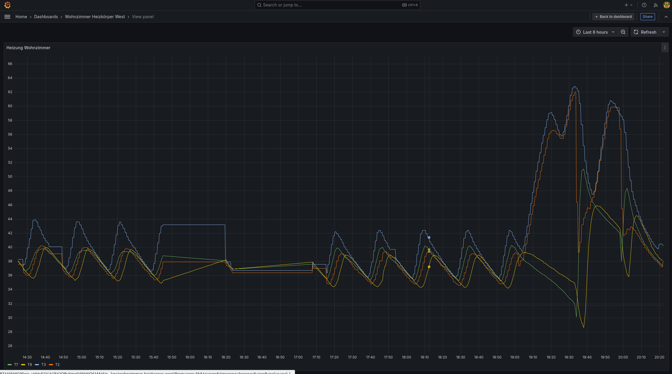Click the Heizung Wohnzimmer panel title
The height and width of the screenshot is (374, 672).
click(x=28, y=48)
